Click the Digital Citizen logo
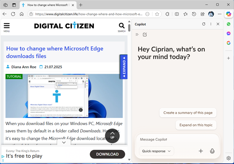The image size is (234, 164). (x=64, y=26)
